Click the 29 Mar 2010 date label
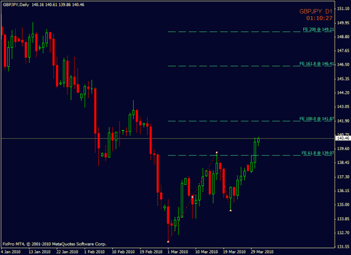 click(262, 252)
